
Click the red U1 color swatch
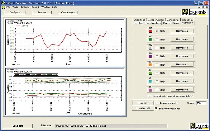coord(151,31)
